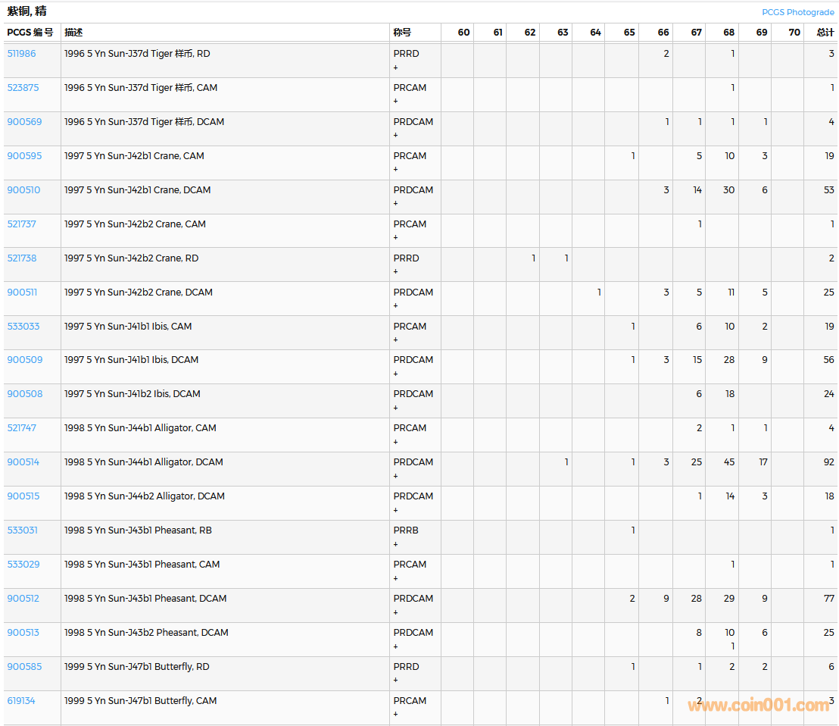The image size is (839, 726).
Task: Open coin entry 900569
Action: [x=24, y=122]
